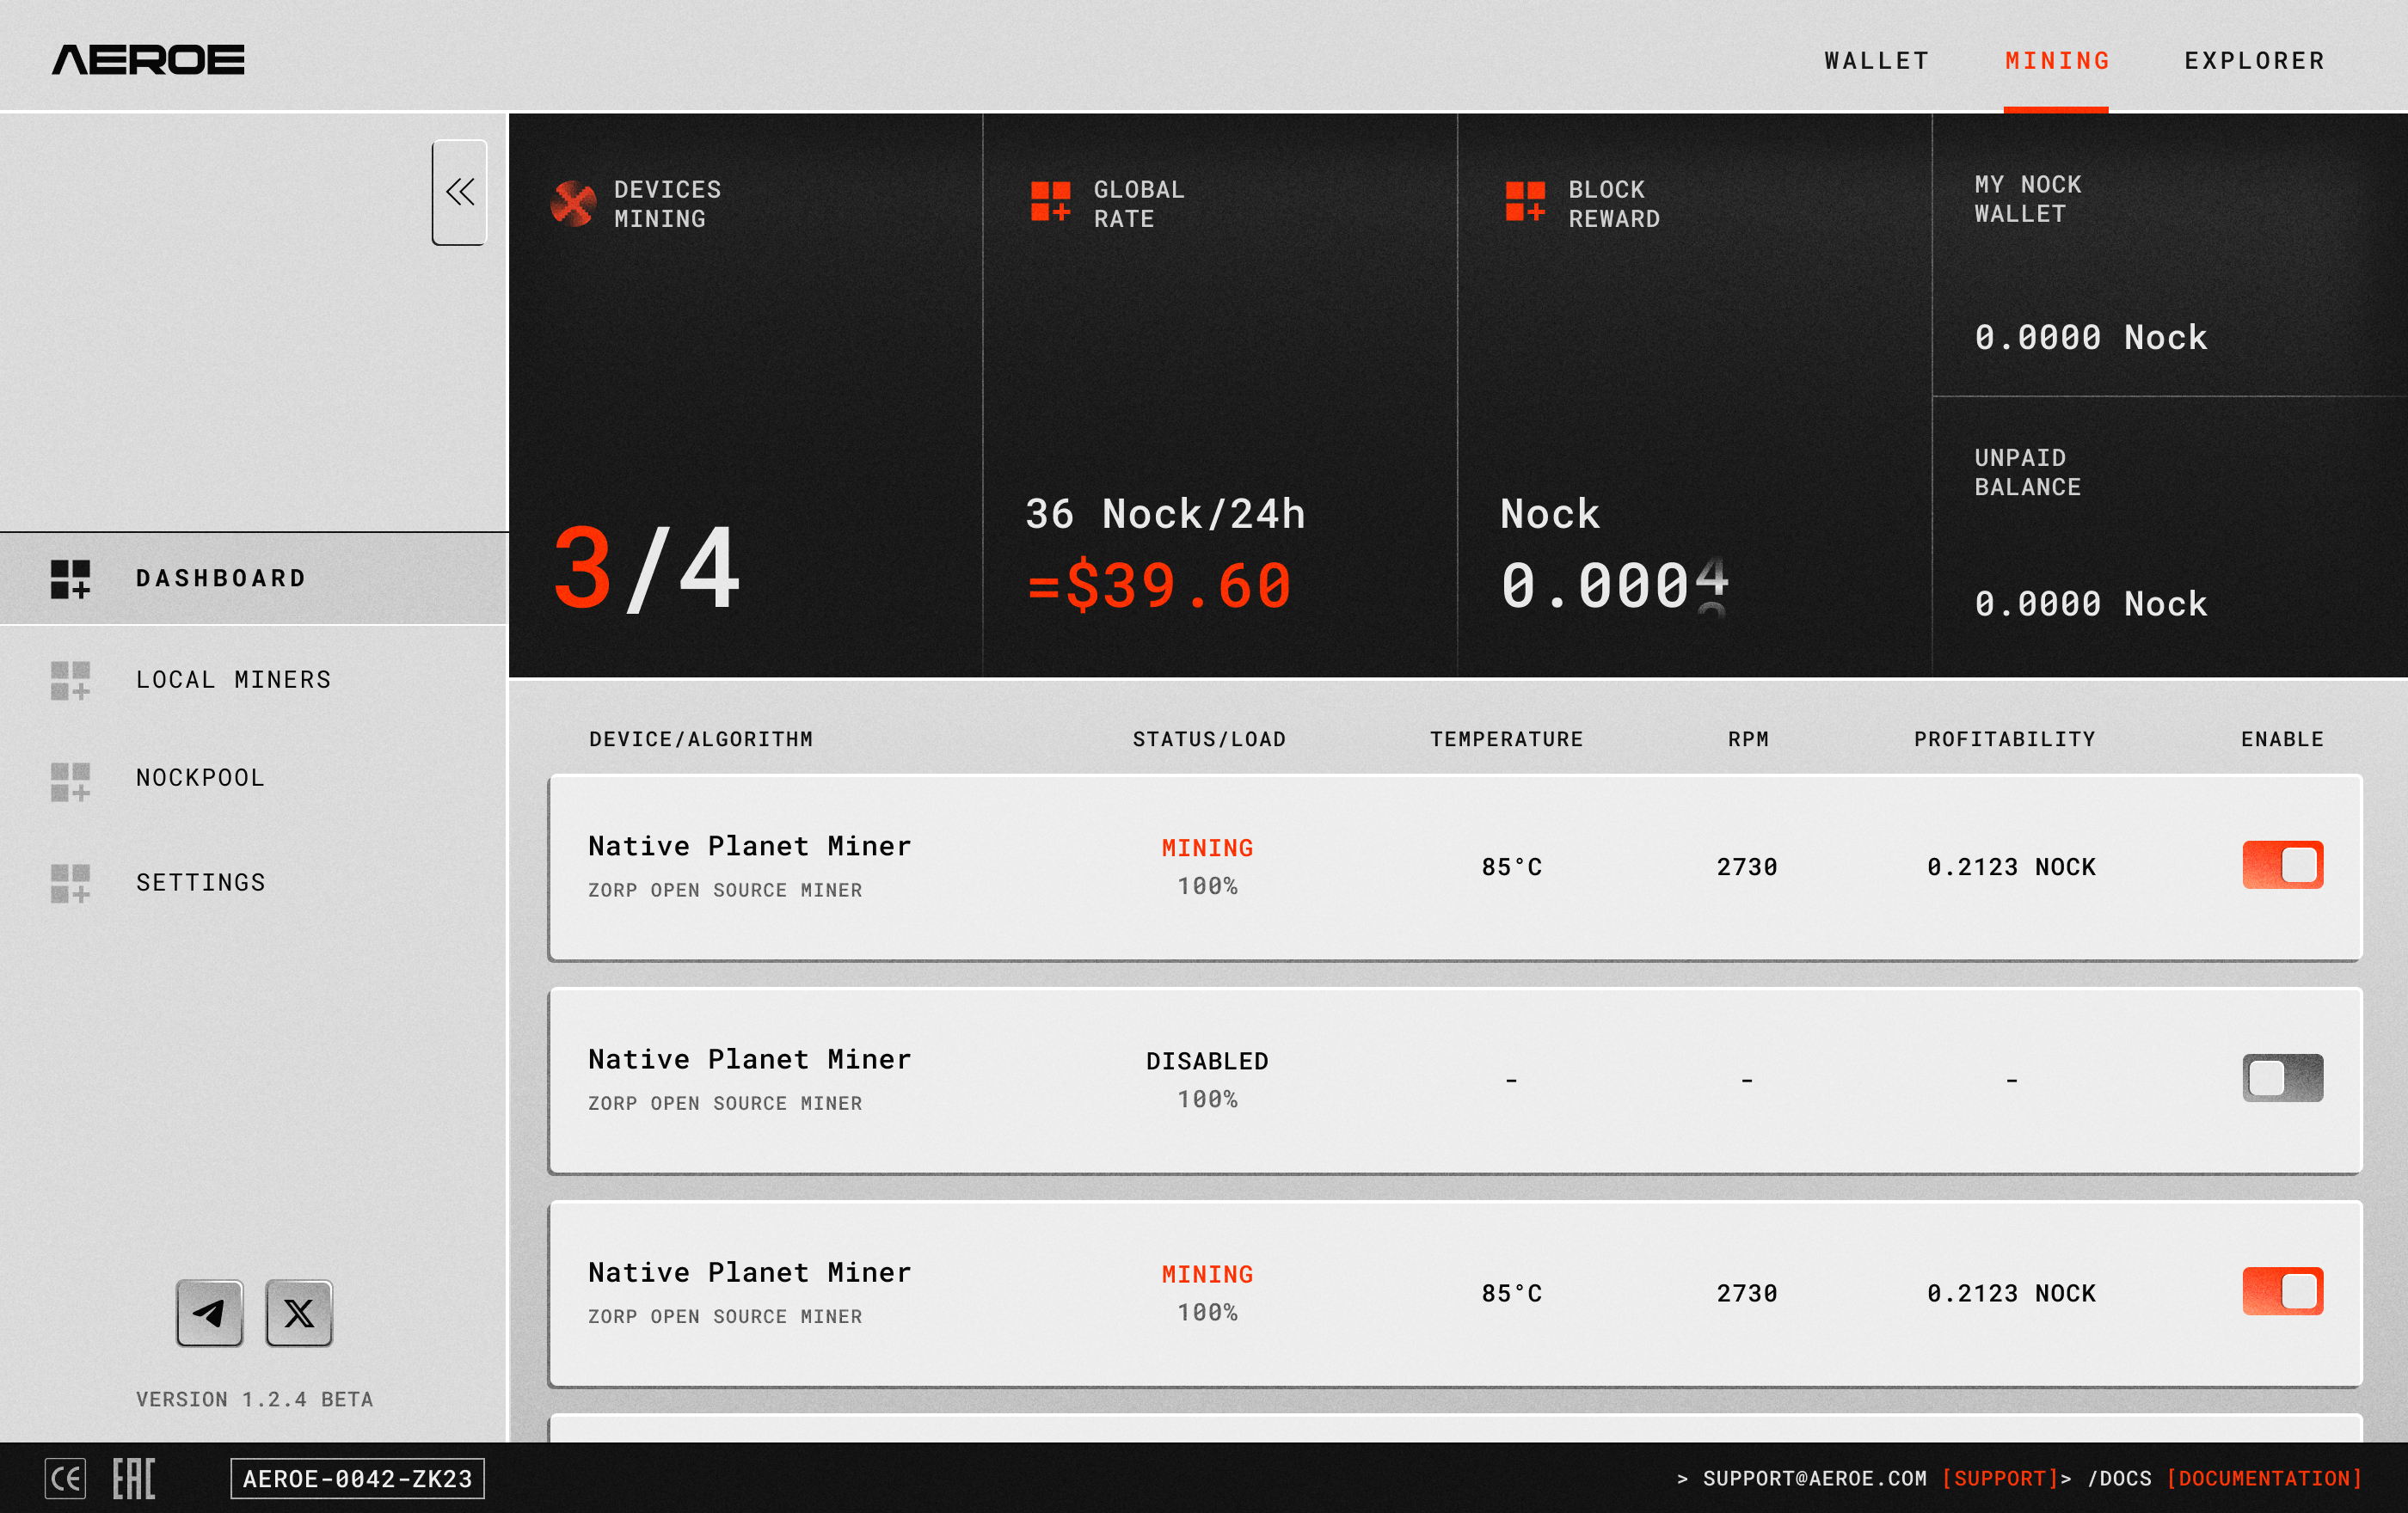Click the Settings sidebar icon
The height and width of the screenshot is (1513, 2408).
click(x=70, y=884)
